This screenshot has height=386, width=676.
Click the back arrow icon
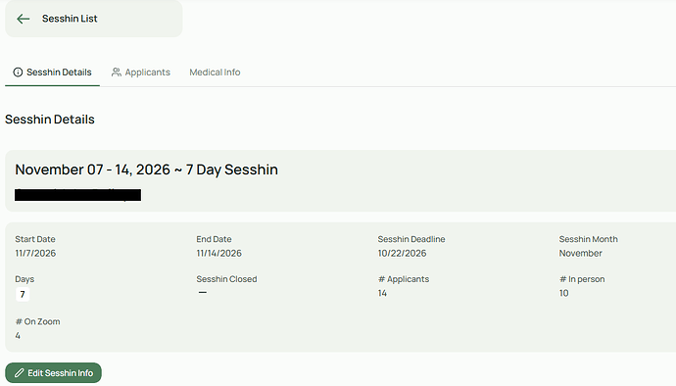click(23, 19)
